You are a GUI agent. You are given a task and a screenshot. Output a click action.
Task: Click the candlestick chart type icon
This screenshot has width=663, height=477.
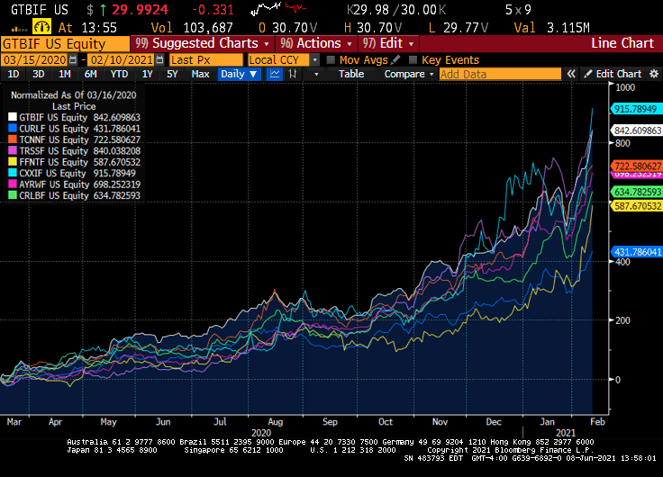tap(292, 74)
